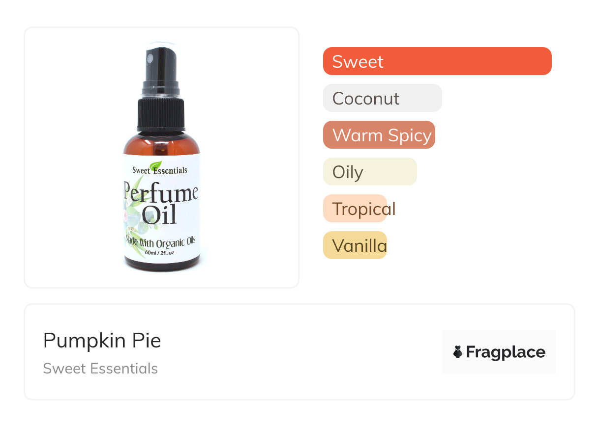Pick the Tropical accord label
The width and height of the screenshot is (599, 424).
coord(364,209)
